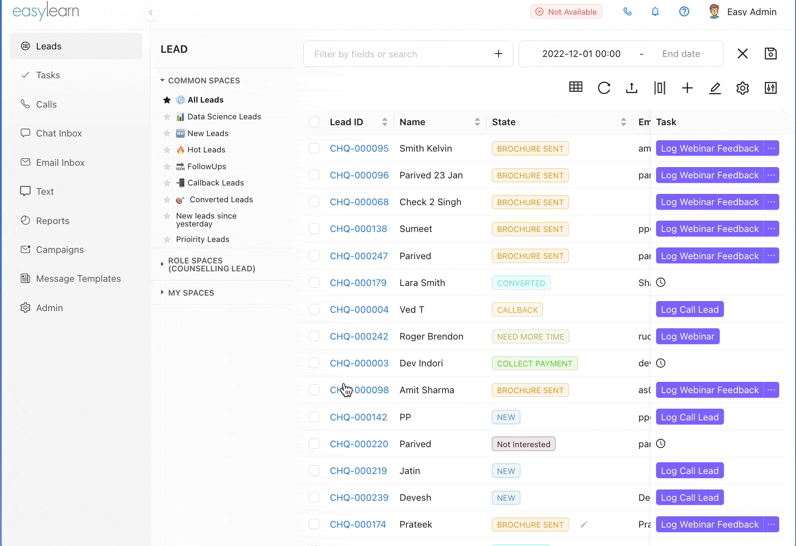Expand the My Spaces section
Viewport: 796px width, 546px height.
coord(162,293)
